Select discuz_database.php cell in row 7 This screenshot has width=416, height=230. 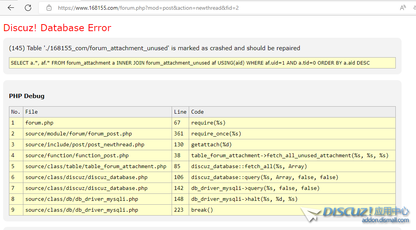pos(97,188)
